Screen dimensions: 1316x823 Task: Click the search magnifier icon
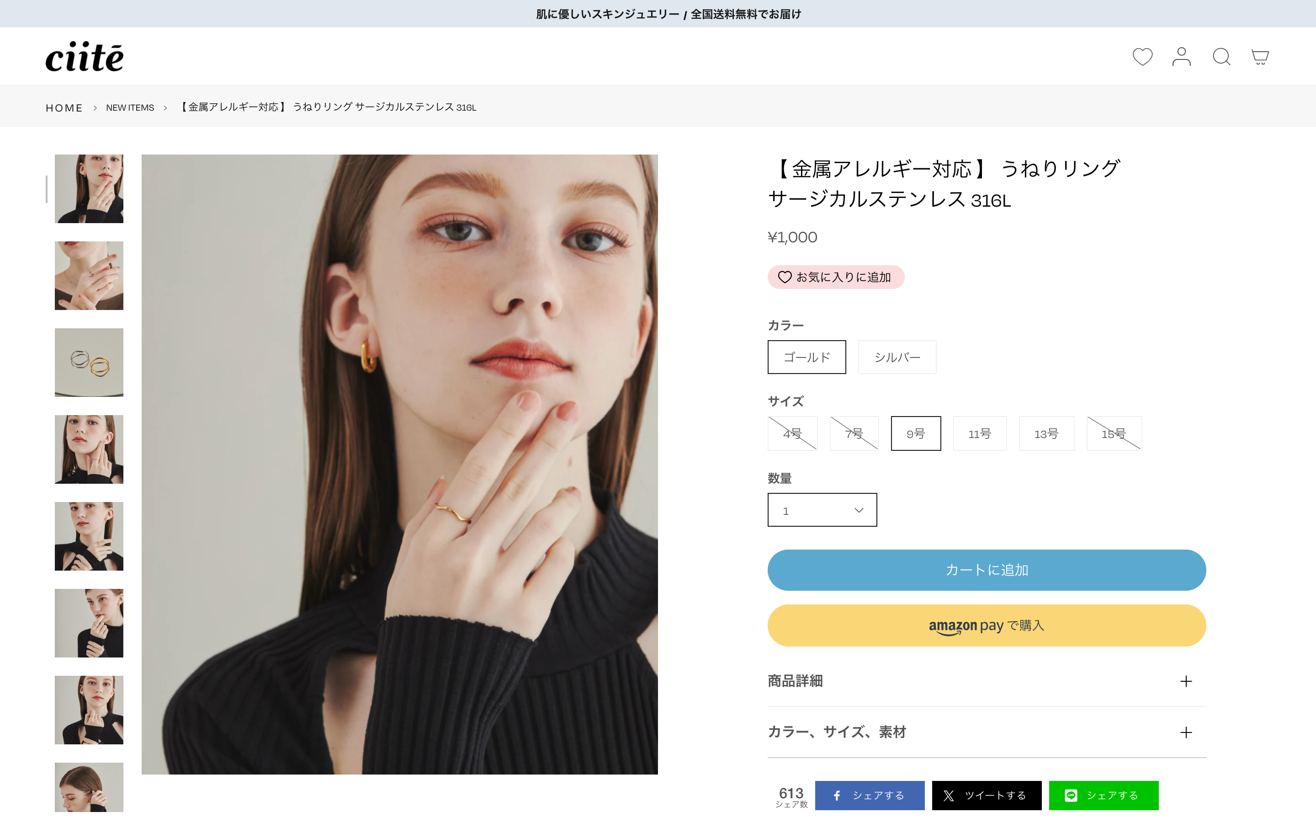pyautogui.click(x=1221, y=57)
